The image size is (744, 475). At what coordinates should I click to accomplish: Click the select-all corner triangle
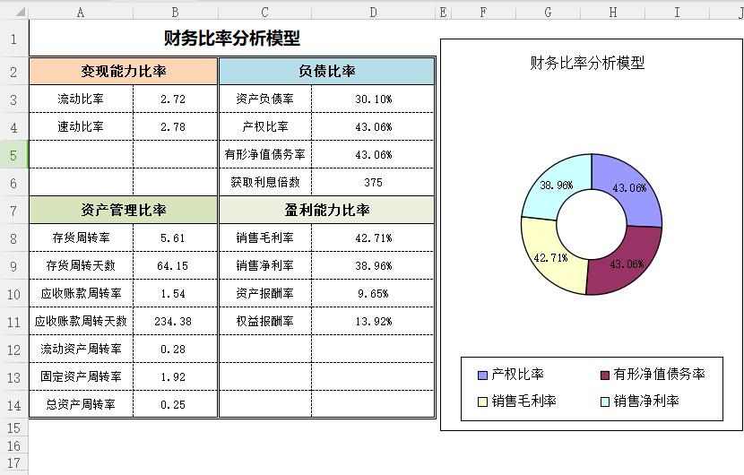click(20, 12)
